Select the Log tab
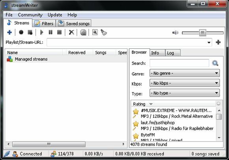Screen dimensions: 229x160 click(x=173, y=53)
